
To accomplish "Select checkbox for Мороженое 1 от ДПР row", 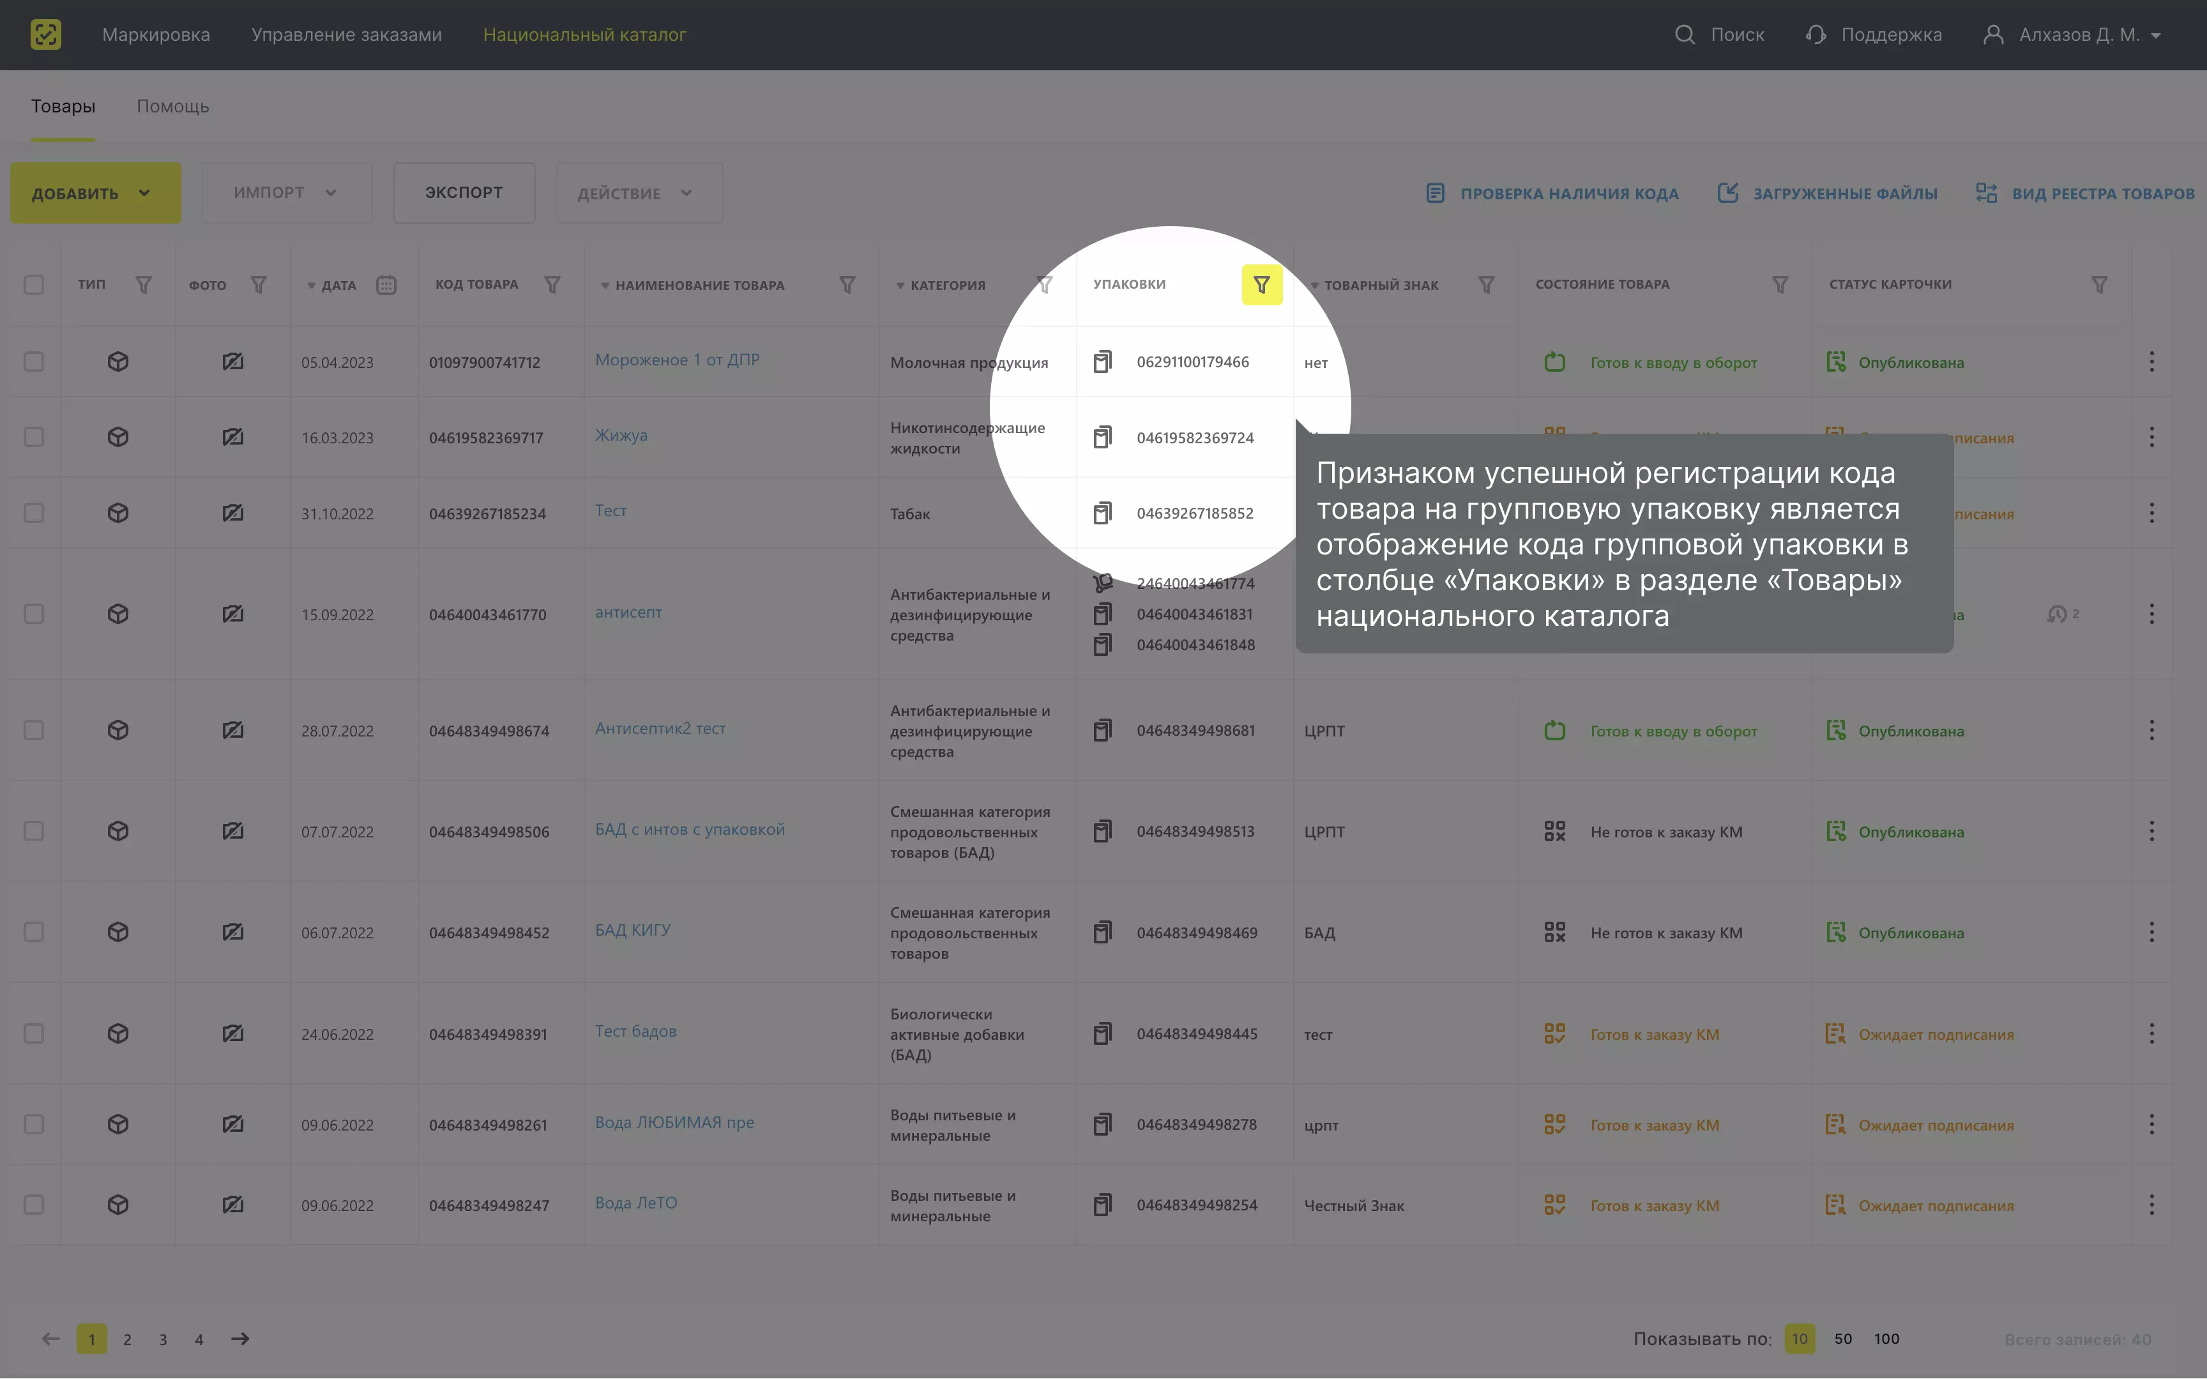I will [x=34, y=362].
